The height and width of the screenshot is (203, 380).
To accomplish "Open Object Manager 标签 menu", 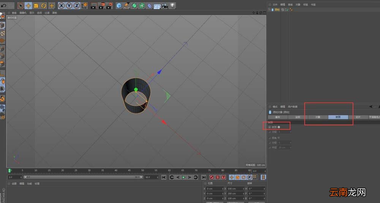I will click(x=306, y=5).
